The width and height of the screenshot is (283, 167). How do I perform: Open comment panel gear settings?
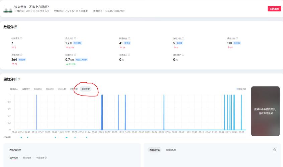274,150
